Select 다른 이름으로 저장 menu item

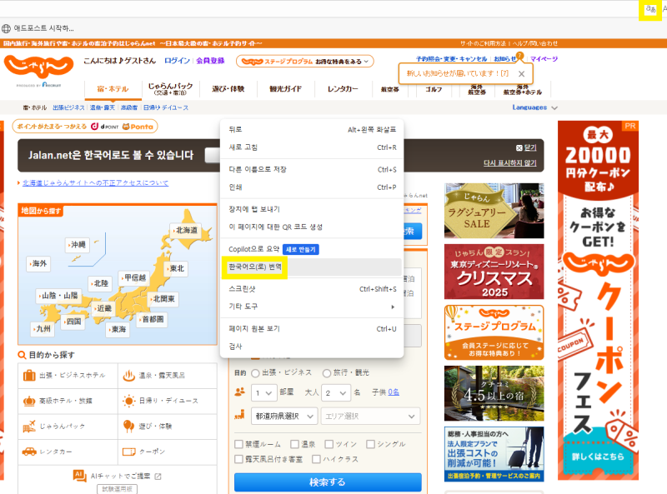[x=312, y=170]
